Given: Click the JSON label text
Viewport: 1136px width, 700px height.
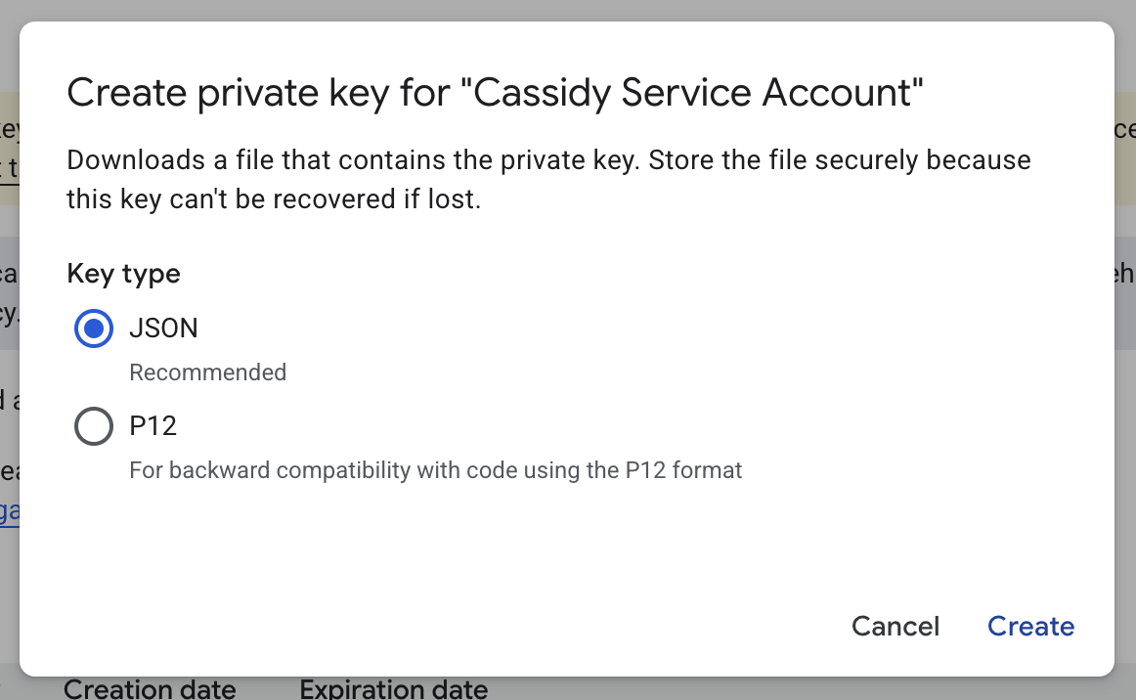Looking at the screenshot, I should point(163,328).
